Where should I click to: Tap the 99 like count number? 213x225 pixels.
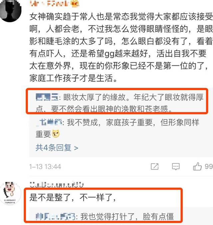(209, 167)
